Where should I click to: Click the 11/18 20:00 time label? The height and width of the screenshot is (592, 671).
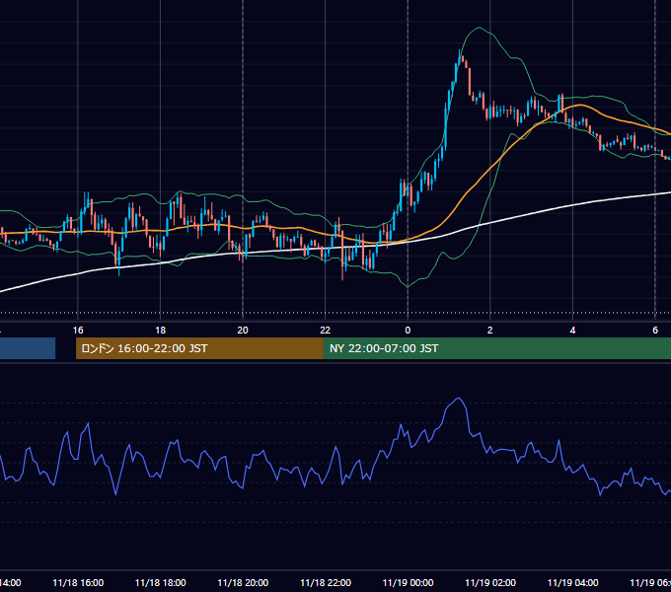click(x=243, y=583)
